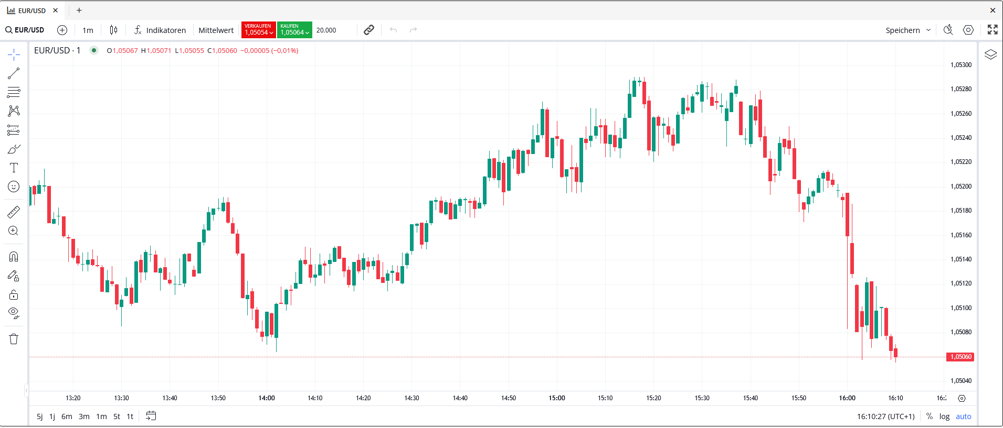Click the green Kaufen buy button
The image size is (1003, 428).
point(294,30)
